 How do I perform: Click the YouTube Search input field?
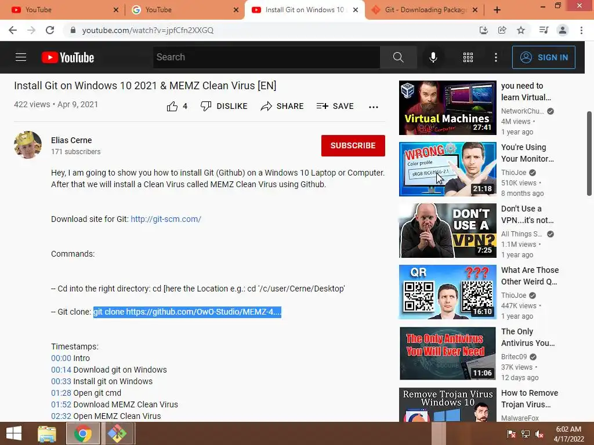tap(266, 57)
